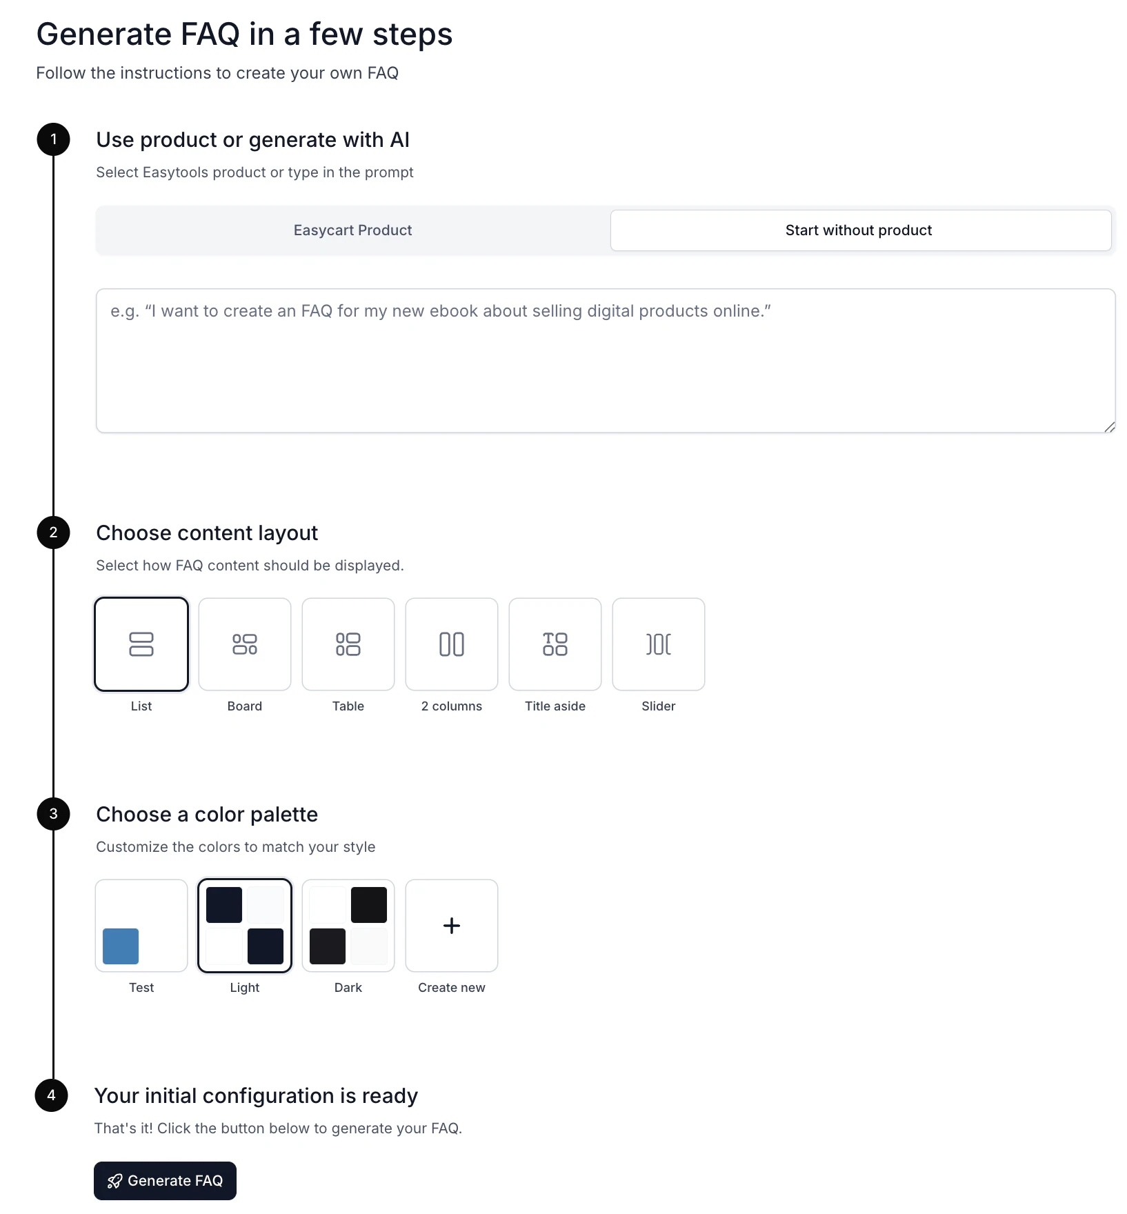Pick the Dark color palette

click(x=348, y=926)
